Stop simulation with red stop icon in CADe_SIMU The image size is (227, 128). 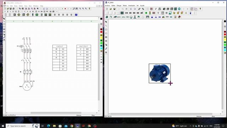(x=65, y=9)
